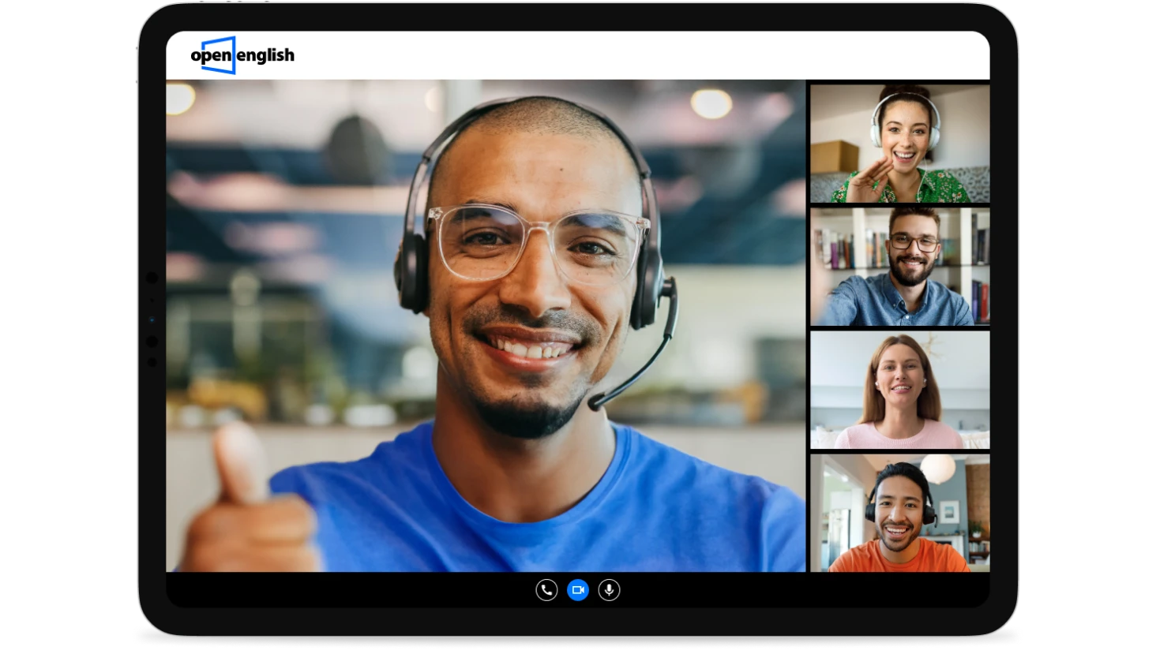Mute the microphone in the call controls
This screenshot has height=650, width=1156.
coord(609,590)
